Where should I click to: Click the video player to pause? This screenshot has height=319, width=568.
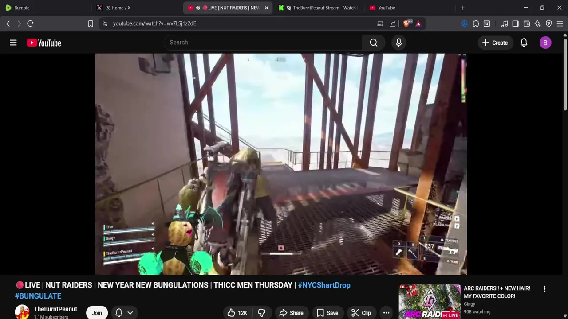[280, 164]
